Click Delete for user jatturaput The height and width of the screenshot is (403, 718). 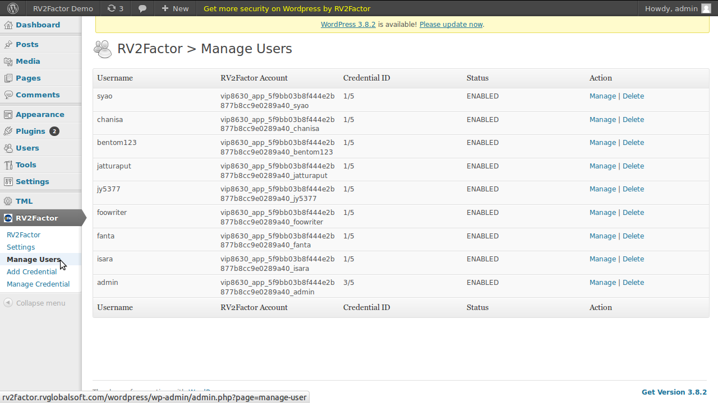tap(633, 166)
